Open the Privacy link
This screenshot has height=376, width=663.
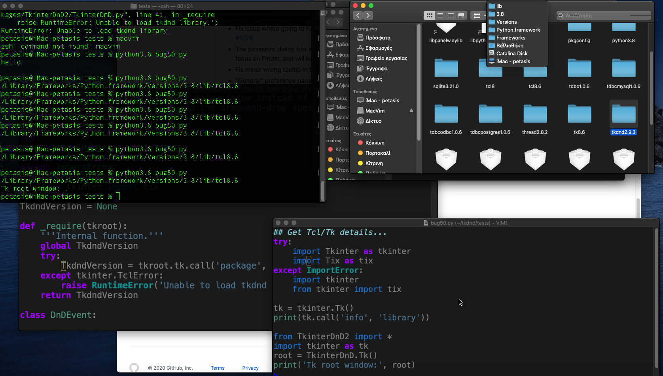pyautogui.click(x=250, y=368)
